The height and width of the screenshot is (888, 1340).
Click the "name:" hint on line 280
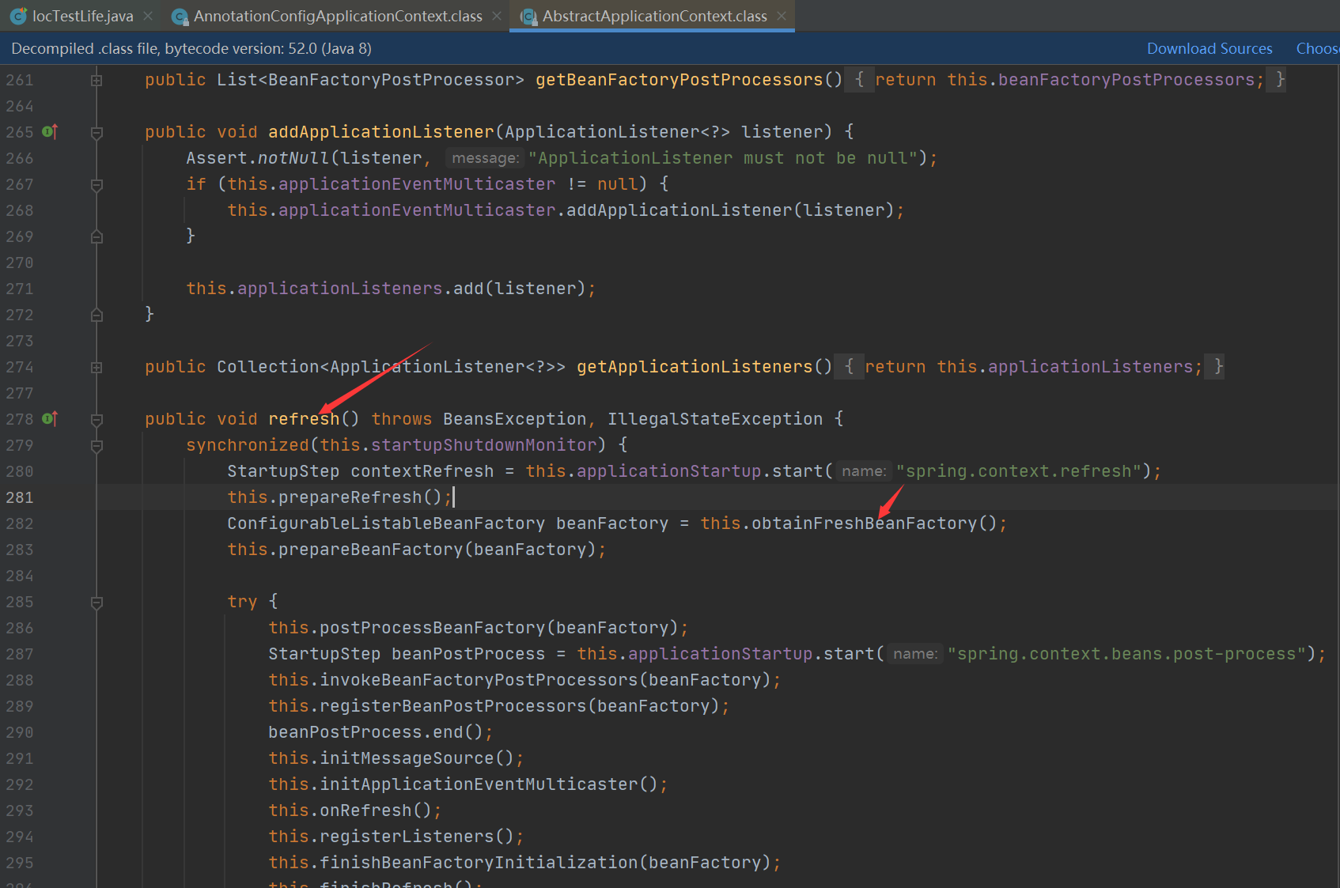click(864, 471)
